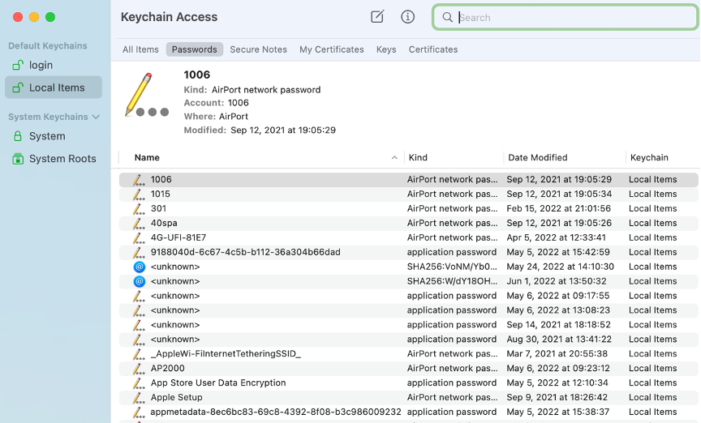Toggle sort order with Name column arrow
This screenshot has height=423, width=701.
point(394,158)
